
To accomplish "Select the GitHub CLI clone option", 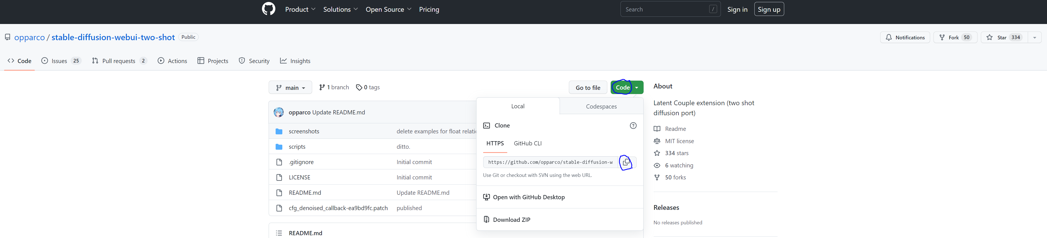I will [528, 144].
